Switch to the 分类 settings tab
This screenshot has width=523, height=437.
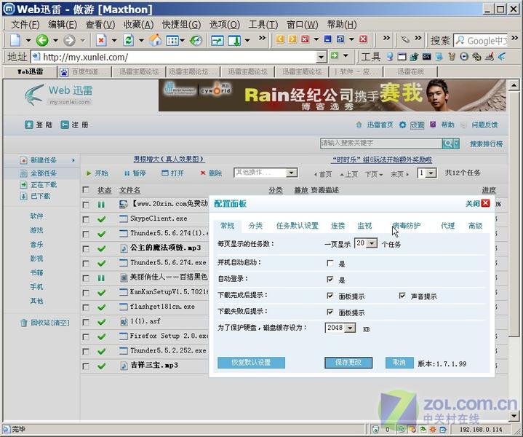(x=255, y=226)
